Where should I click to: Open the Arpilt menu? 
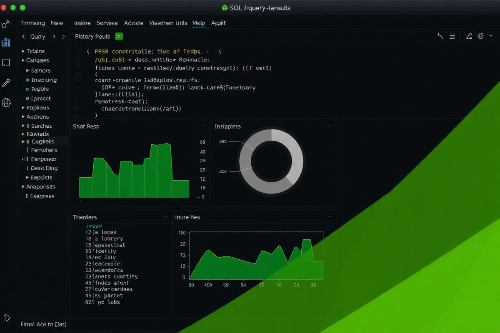click(218, 23)
